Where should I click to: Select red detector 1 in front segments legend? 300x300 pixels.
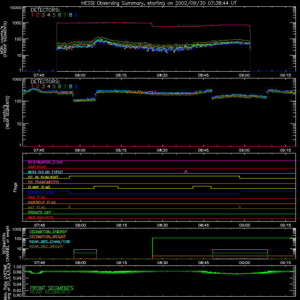click(x=32, y=15)
